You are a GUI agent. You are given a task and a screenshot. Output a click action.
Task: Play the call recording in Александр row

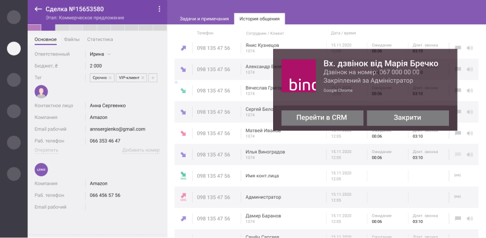click(x=470, y=69)
